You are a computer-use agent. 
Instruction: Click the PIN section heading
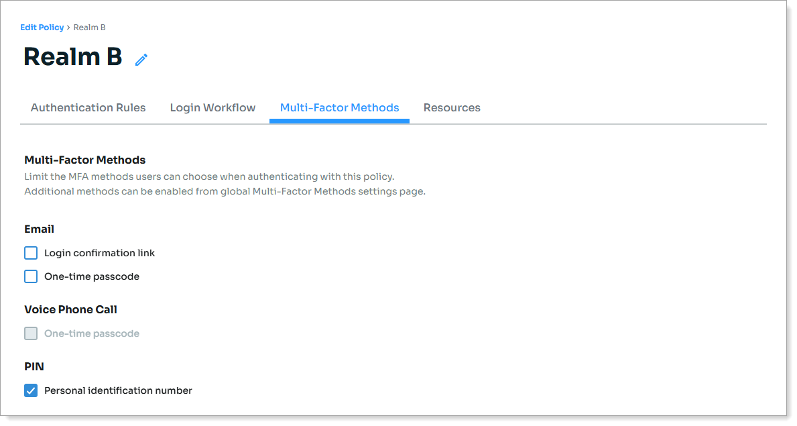point(34,366)
